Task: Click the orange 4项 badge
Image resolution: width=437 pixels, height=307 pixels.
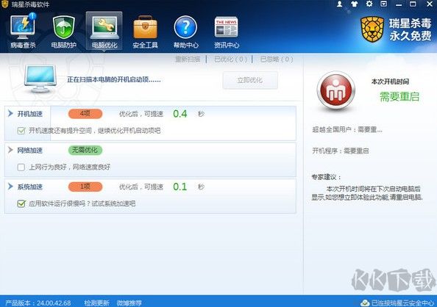Action: tap(85, 114)
